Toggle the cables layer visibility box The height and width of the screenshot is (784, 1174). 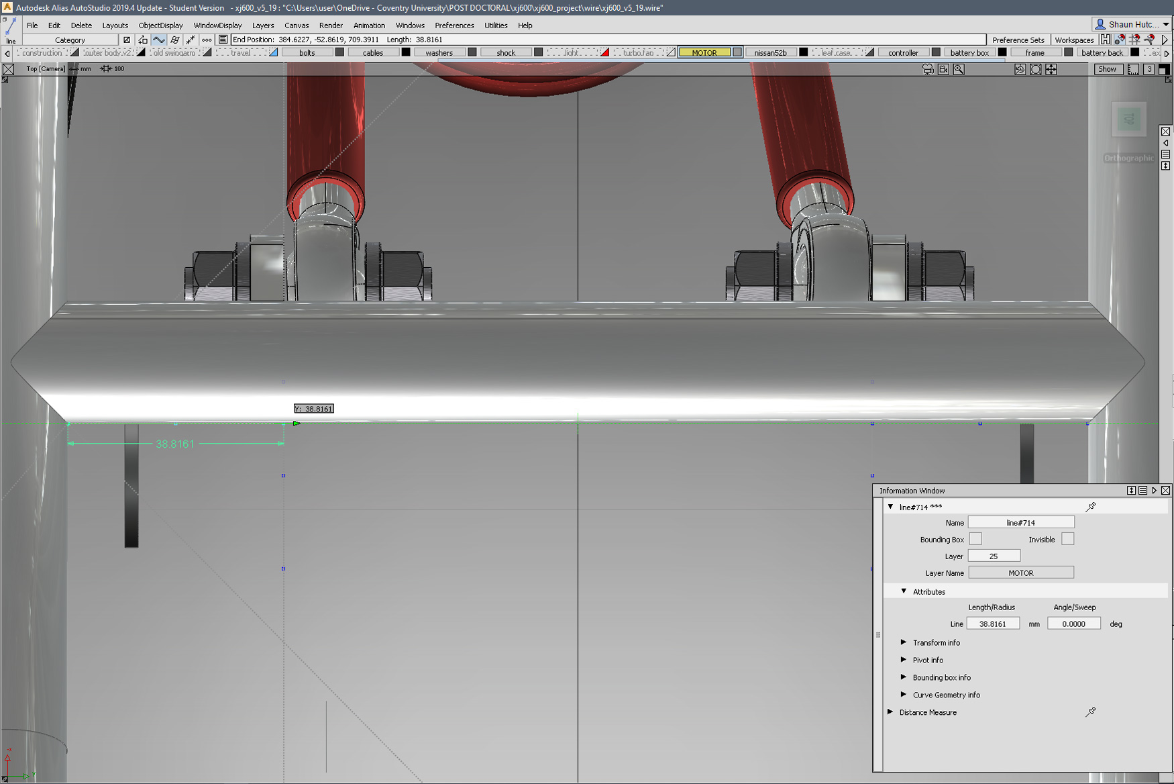click(x=406, y=52)
